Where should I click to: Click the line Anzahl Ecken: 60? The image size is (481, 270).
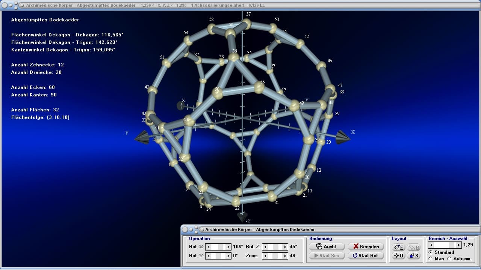coord(33,87)
